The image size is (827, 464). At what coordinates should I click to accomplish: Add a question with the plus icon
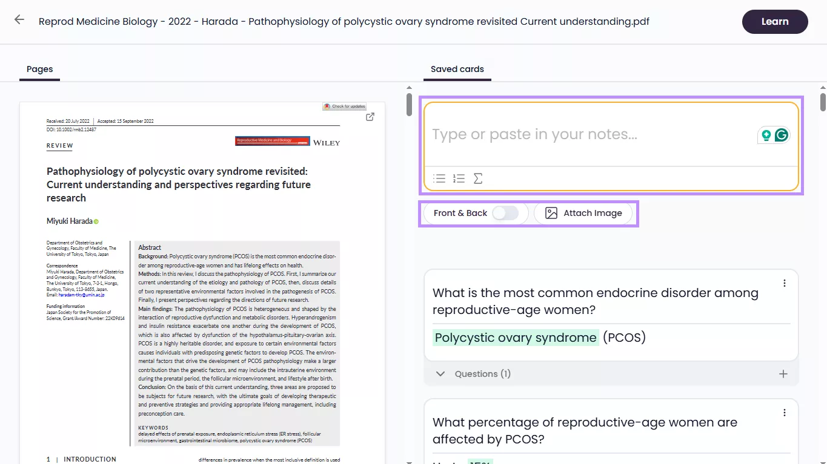[783, 374]
